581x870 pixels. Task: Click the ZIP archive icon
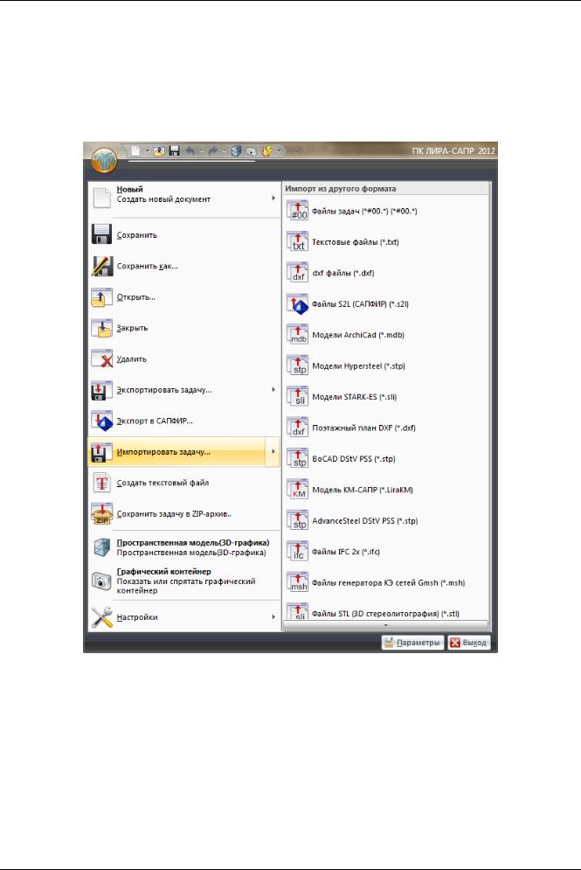pos(102,514)
